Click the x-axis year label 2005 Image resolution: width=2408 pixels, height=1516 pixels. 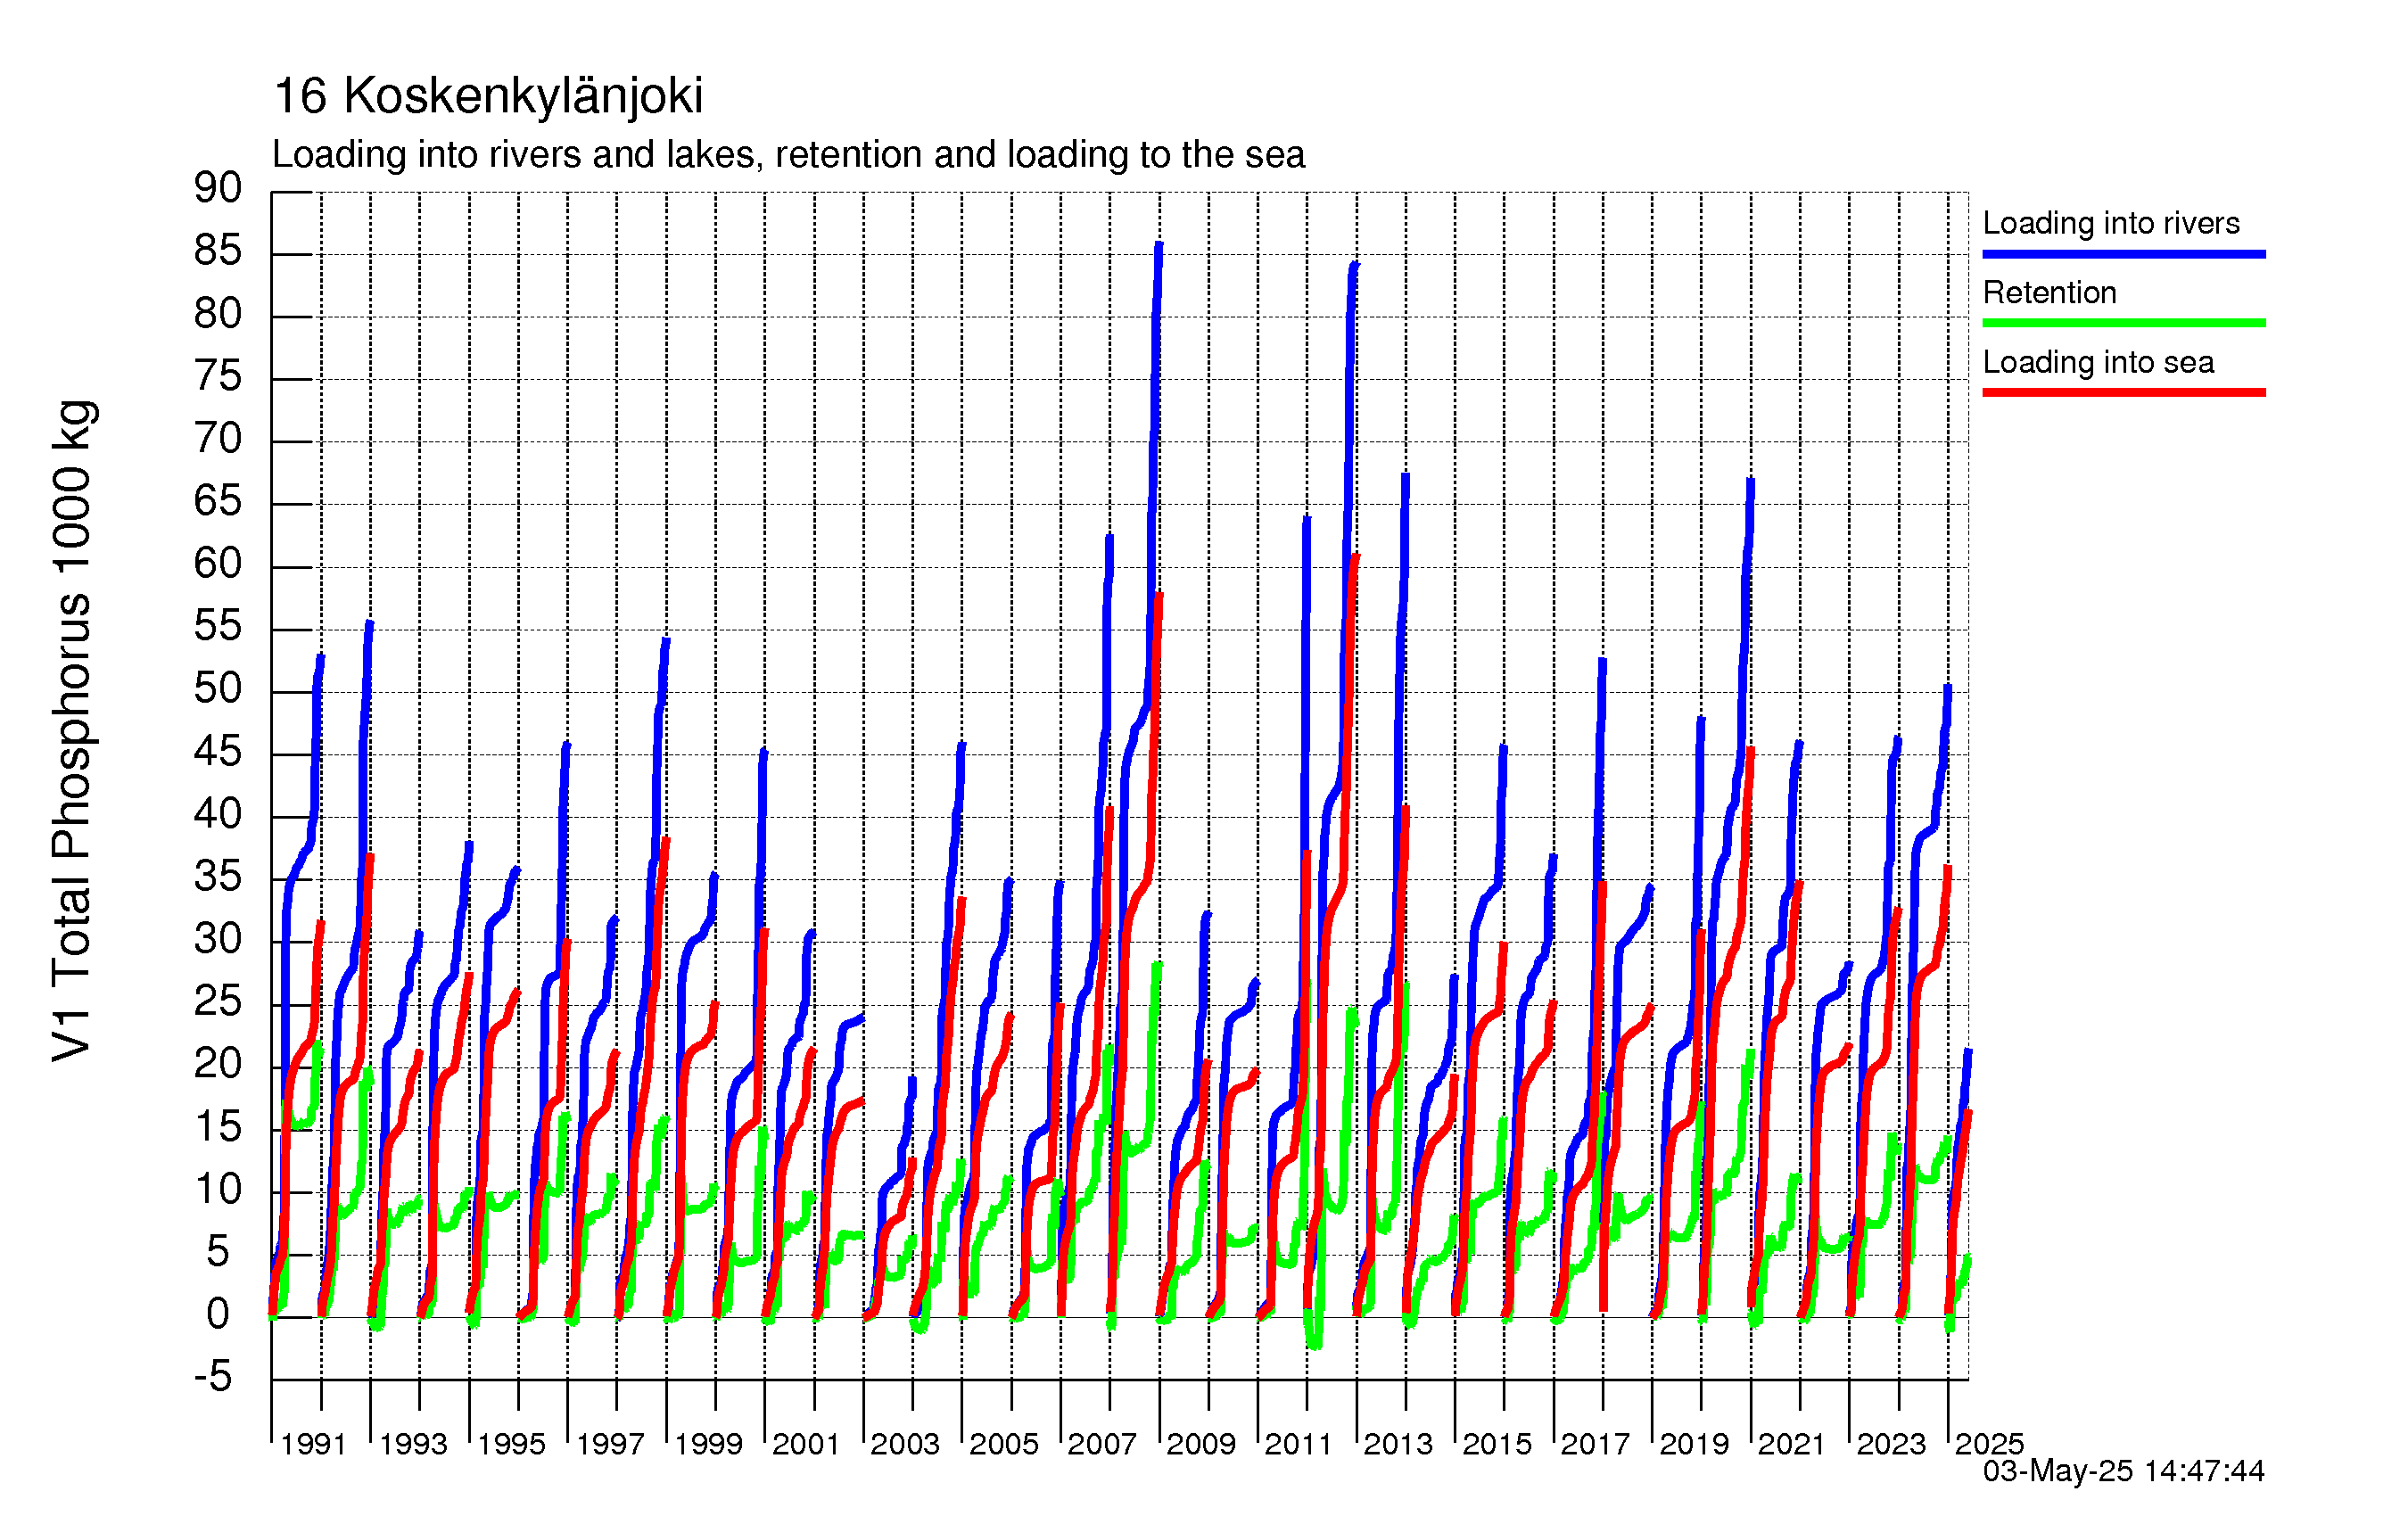coord(1004,1443)
